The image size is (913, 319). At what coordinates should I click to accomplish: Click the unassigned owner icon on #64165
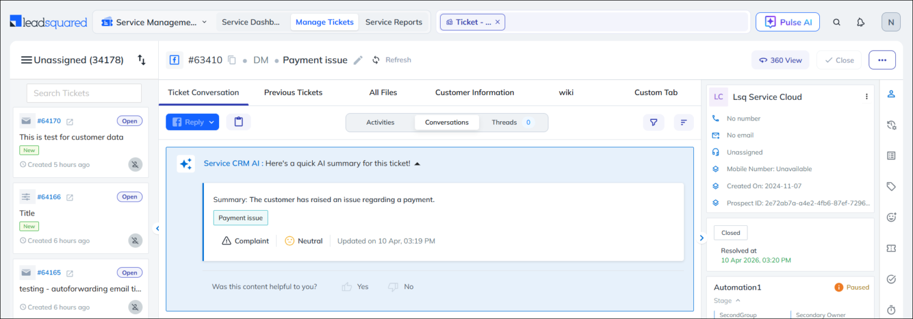coord(135,307)
